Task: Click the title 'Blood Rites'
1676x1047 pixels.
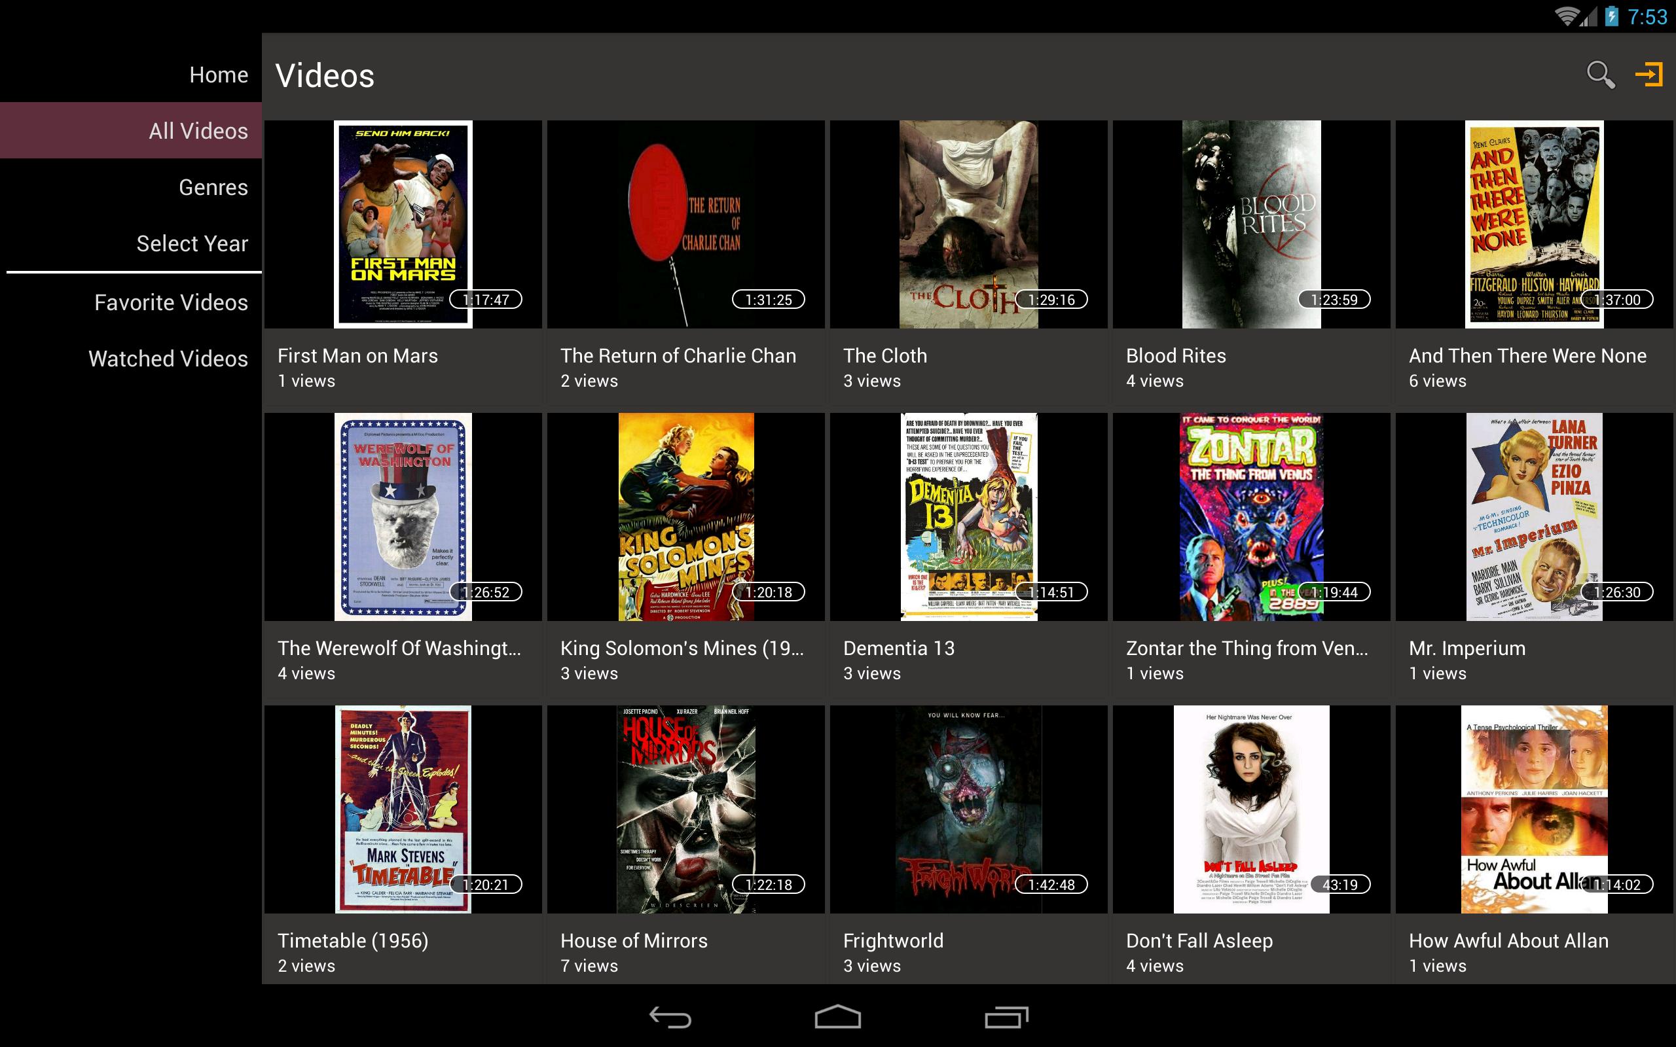Action: pyautogui.click(x=1175, y=355)
